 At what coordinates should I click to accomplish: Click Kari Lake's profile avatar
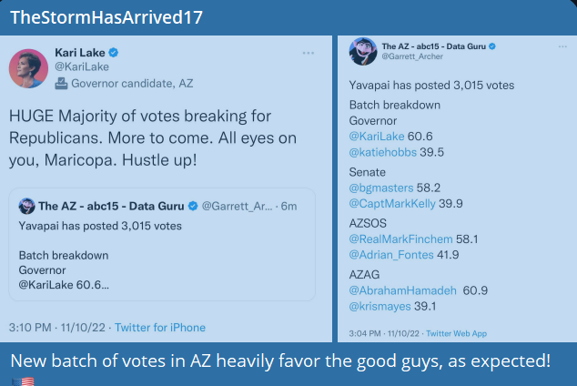point(28,69)
